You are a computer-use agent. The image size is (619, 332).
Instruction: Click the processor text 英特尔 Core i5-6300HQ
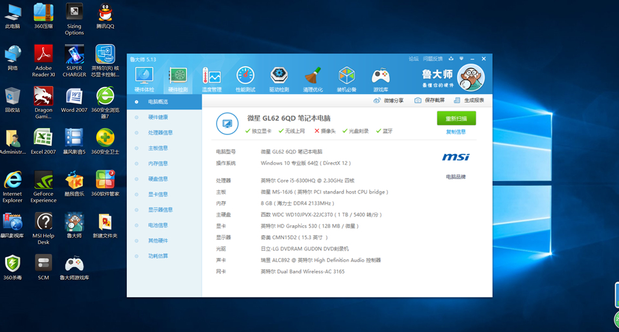click(x=308, y=181)
